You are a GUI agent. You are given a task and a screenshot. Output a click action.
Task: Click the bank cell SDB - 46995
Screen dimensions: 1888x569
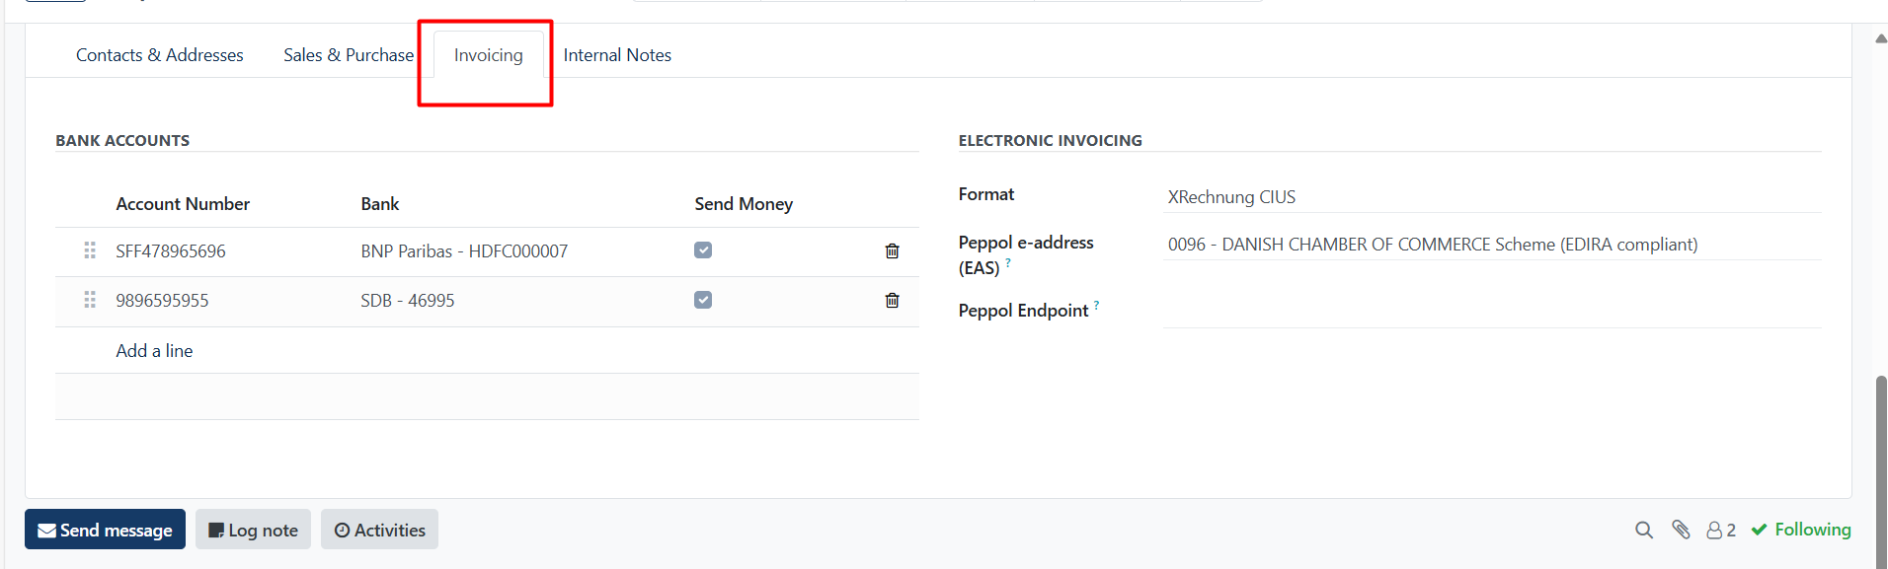(x=408, y=301)
